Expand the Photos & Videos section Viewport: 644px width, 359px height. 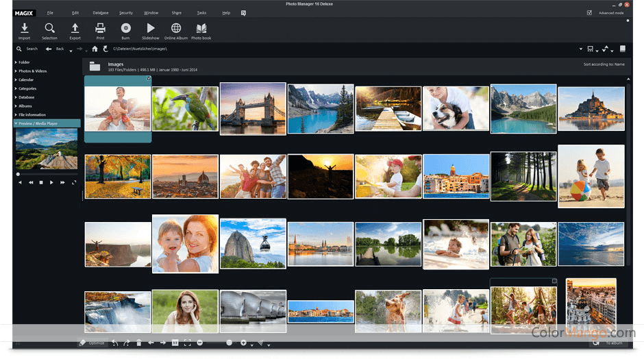point(32,71)
